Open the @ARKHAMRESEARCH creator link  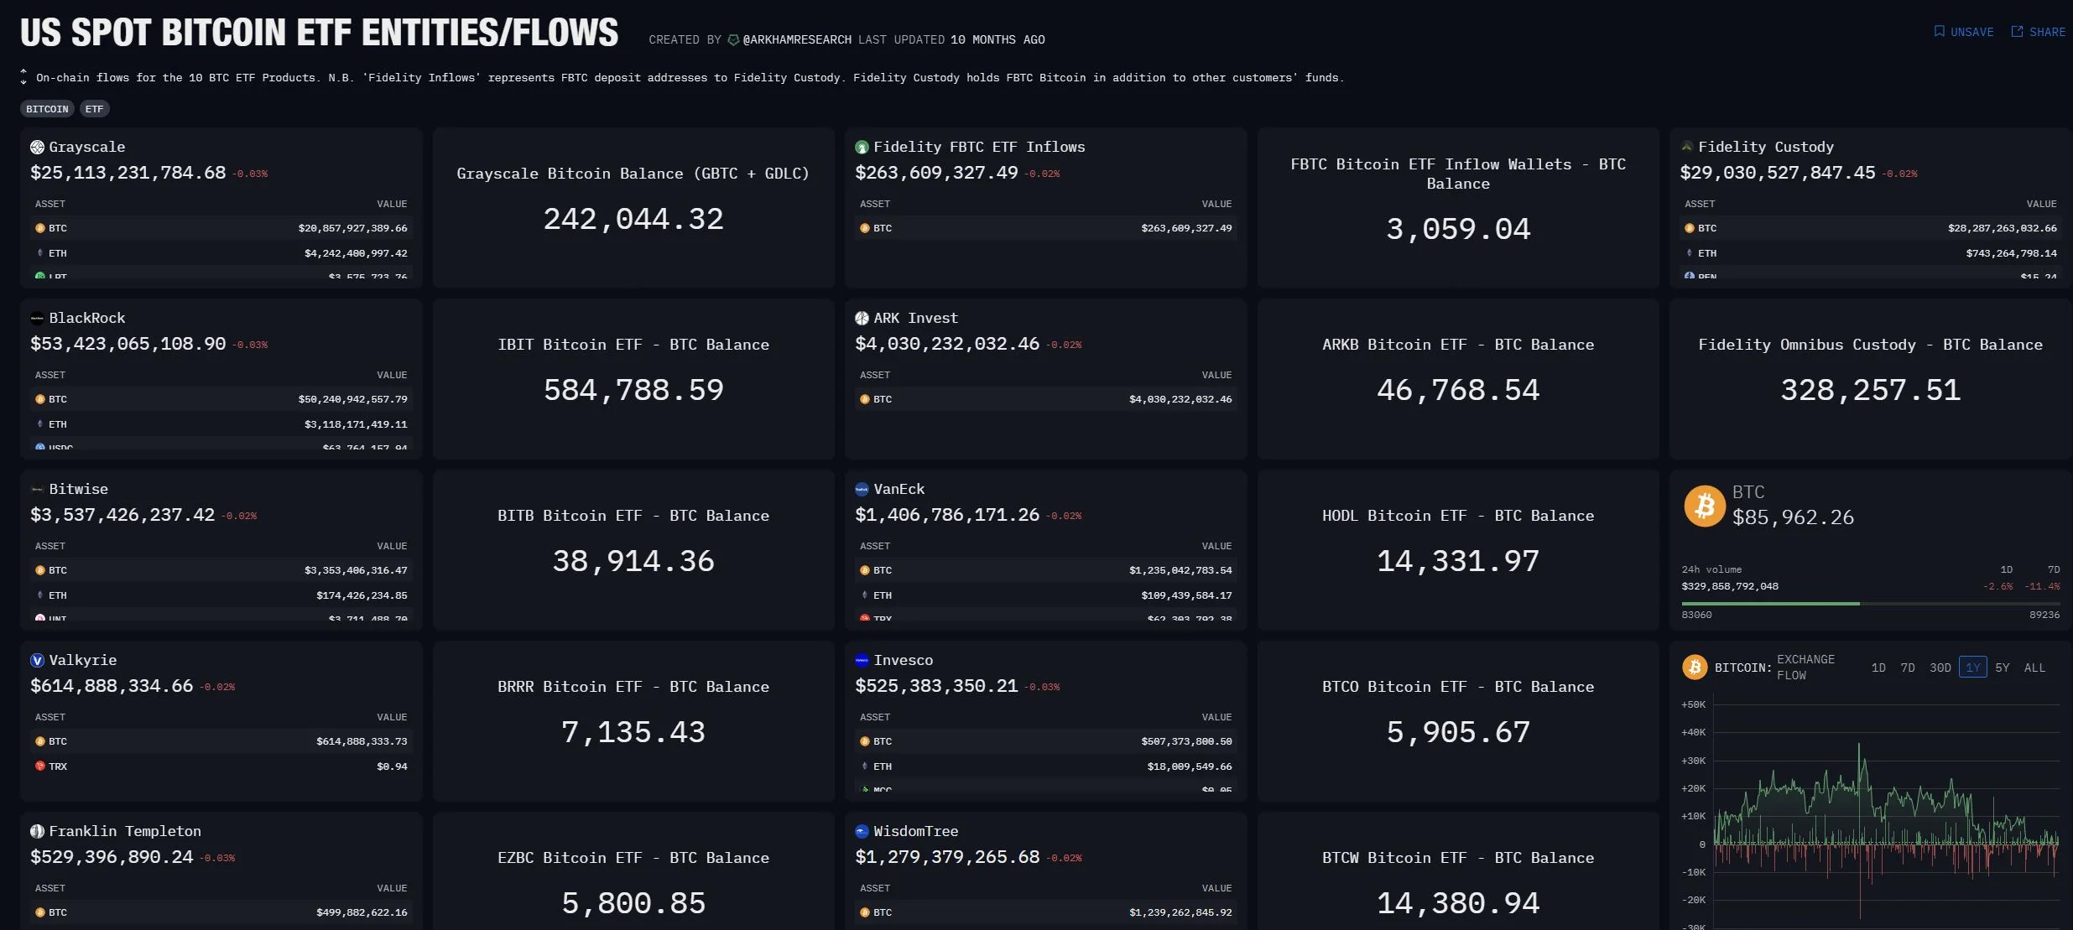coord(796,40)
